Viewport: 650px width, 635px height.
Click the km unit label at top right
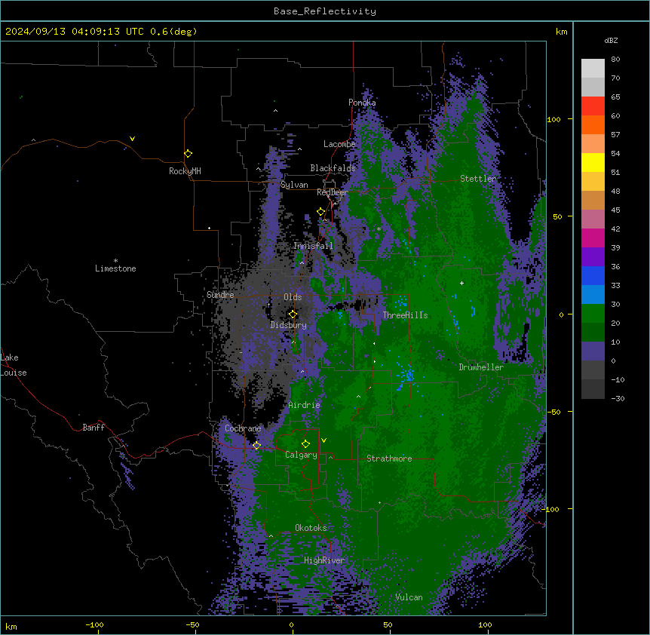tap(561, 32)
